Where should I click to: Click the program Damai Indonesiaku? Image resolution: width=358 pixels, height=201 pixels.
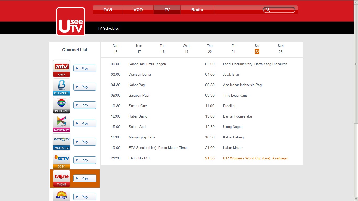[237, 116]
